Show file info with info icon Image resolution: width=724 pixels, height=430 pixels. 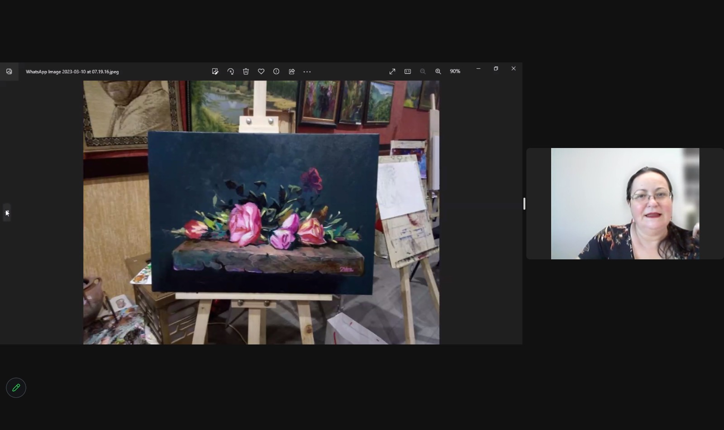pos(276,72)
